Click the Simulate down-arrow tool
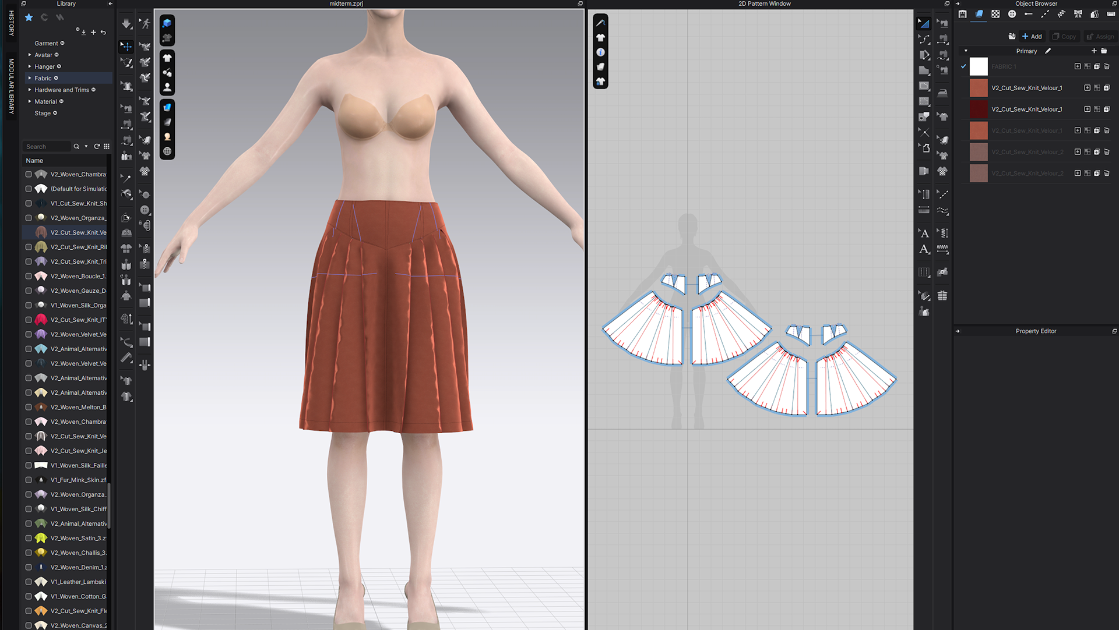 126,24
